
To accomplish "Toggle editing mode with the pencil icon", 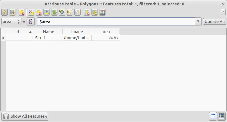I will point(5,12).
